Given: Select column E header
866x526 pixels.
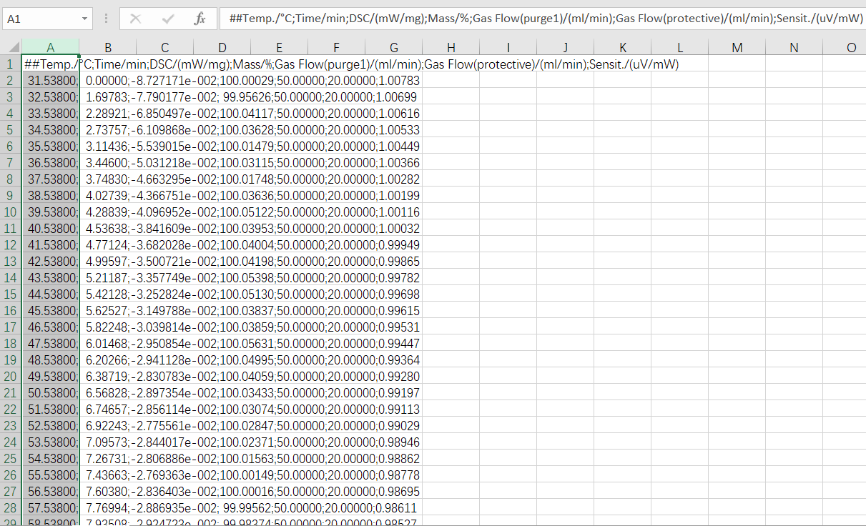Looking at the screenshot, I should [x=279, y=48].
